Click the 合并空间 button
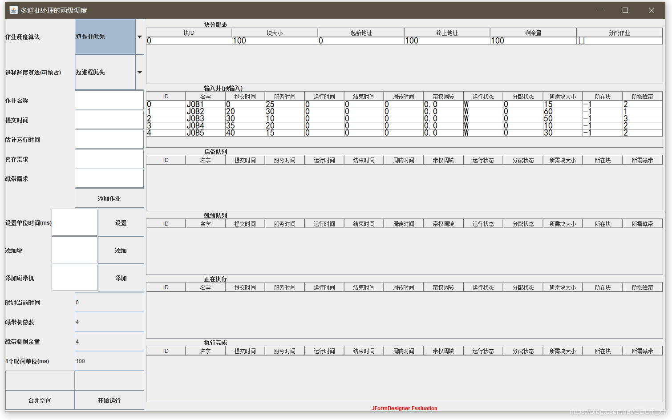Viewport: 672px width, 420px height. [40, 400]
